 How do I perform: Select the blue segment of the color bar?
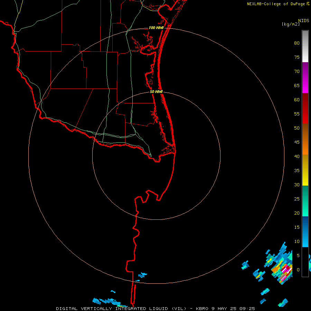coord(305,232)
